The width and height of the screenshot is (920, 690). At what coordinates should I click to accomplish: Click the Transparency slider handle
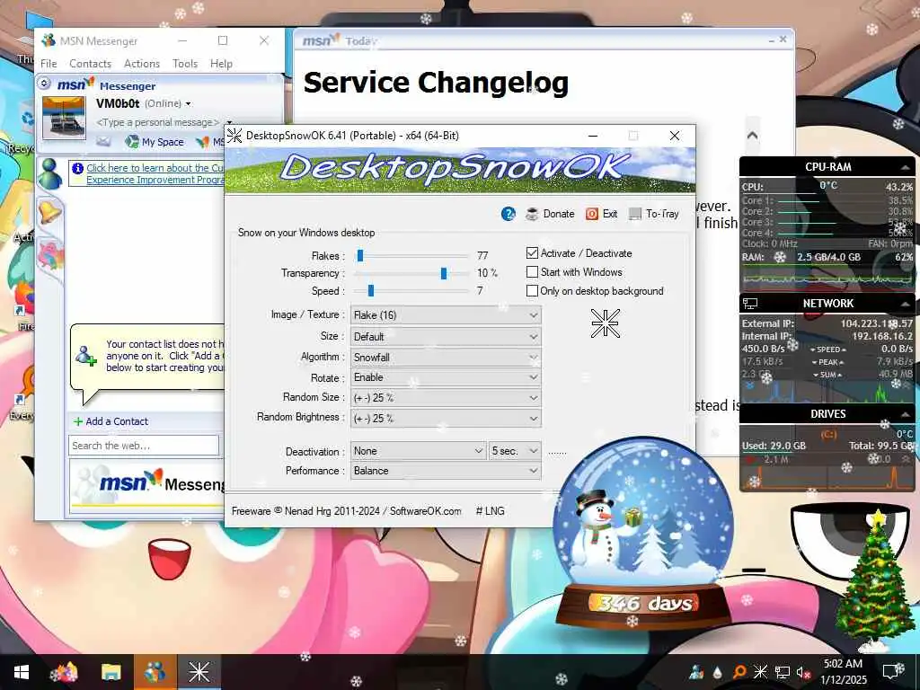[444, 273]
